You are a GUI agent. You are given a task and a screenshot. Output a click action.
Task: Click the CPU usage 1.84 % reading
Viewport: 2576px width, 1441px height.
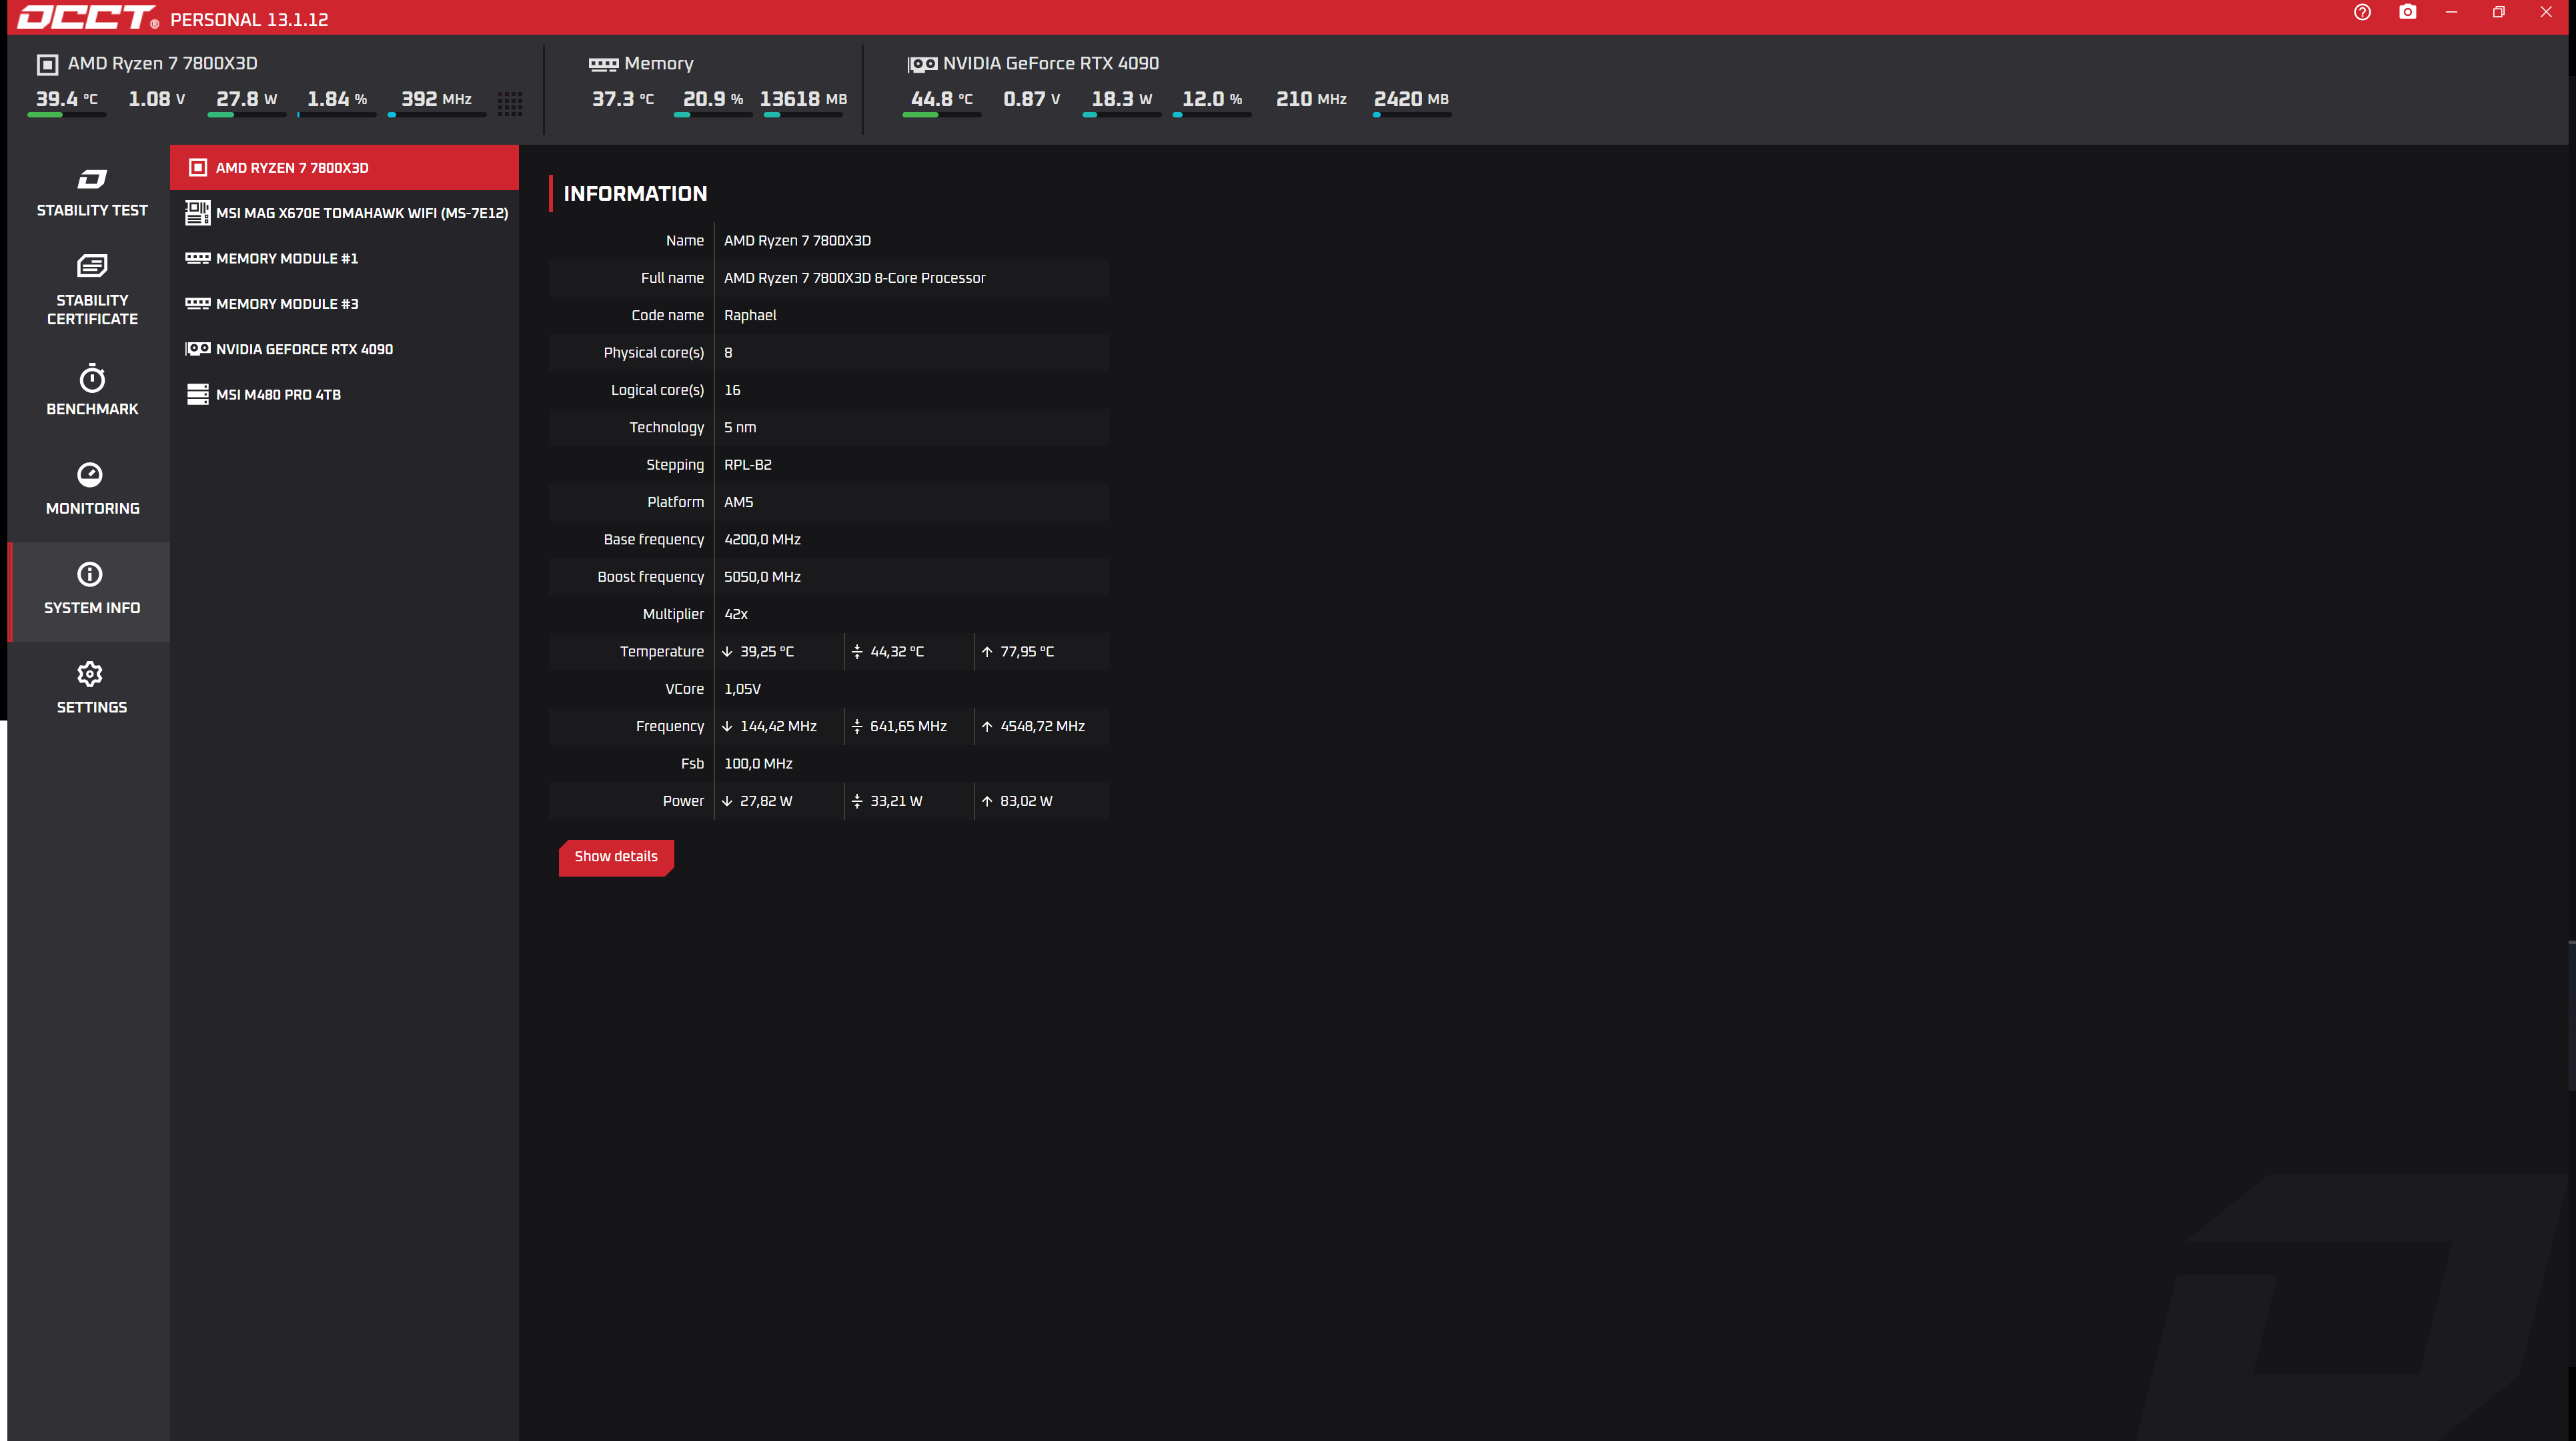click(x=337, y=99)
